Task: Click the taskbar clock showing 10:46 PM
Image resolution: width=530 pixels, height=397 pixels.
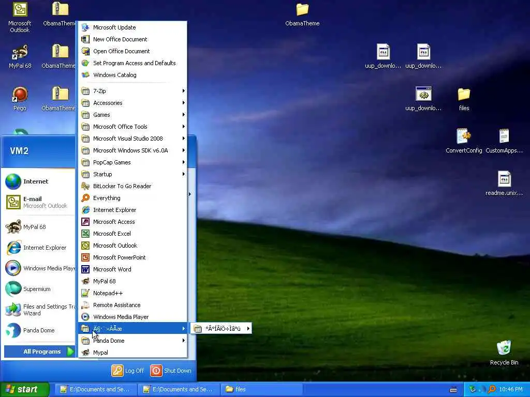Action: (x=511, y=389)
